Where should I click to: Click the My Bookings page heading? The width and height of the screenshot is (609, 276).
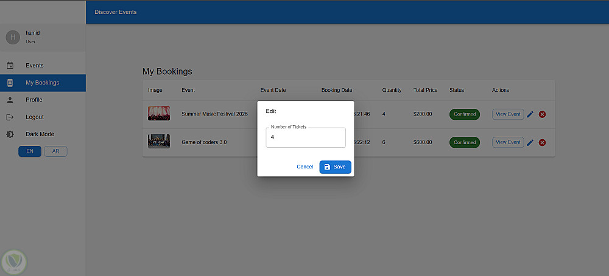coord(167,71)
